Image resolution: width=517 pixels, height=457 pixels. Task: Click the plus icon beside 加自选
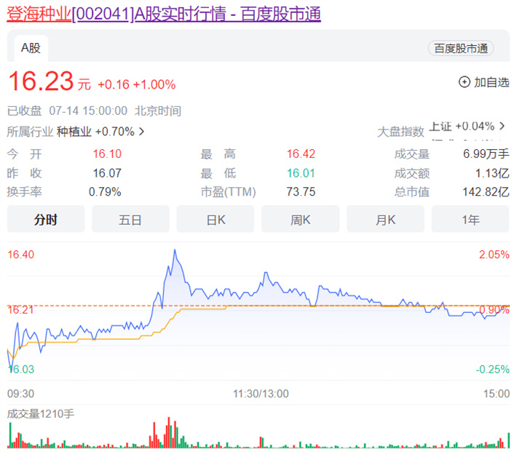(x=464, y=82)
